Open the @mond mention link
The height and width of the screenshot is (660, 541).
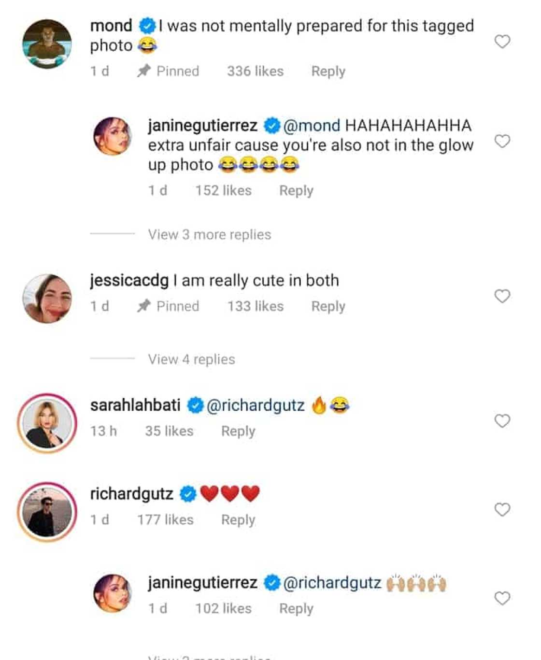(312, 126)
